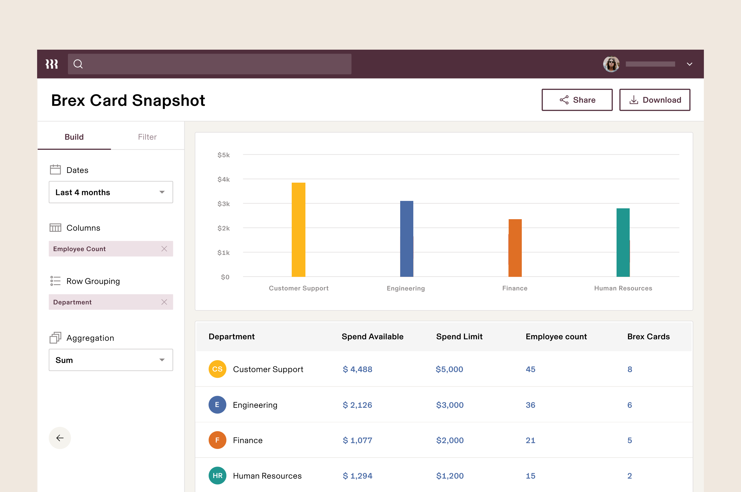Click the Brex logo icon
Screen dimensions: 741x492
[x=51, y=64]
